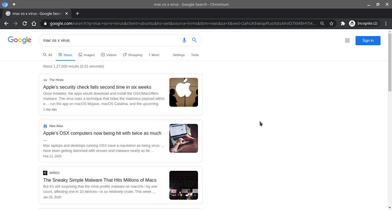Click The Hindu source icon
The width and height of the screenshot is (392, 210).
(x=45, y=80)
